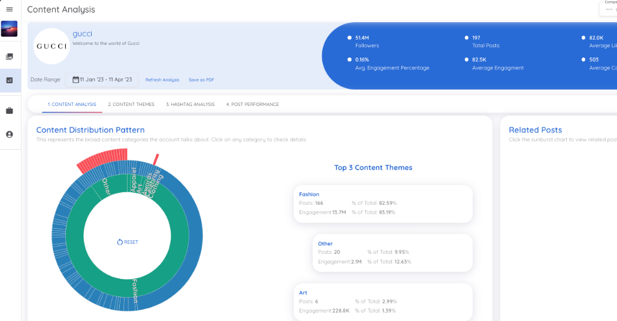
Task: Click the 51.4M Followers stat
Action: (x=363, y=42)
